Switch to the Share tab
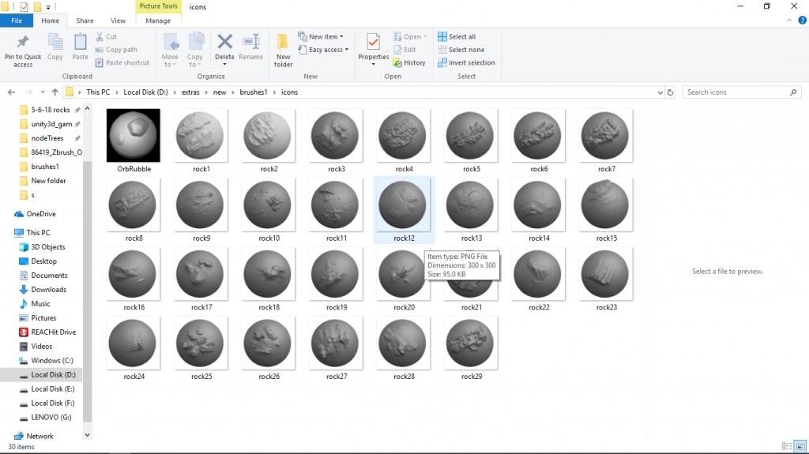The width and height of the screenshot is (809, 454). pos(85,21)
